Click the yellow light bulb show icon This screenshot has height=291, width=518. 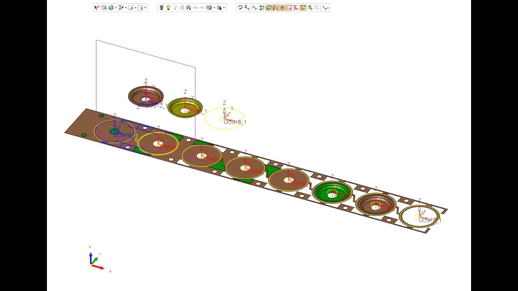168,8
